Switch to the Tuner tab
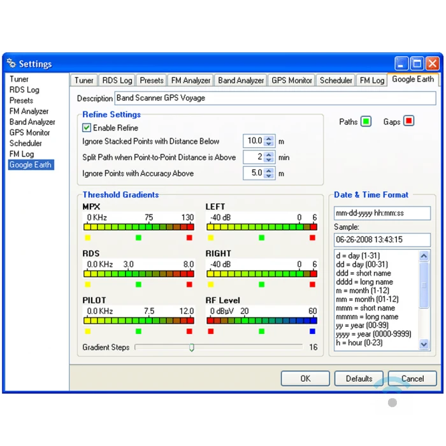The width and height of the screenshot is (446, 446). coord(84,80)
